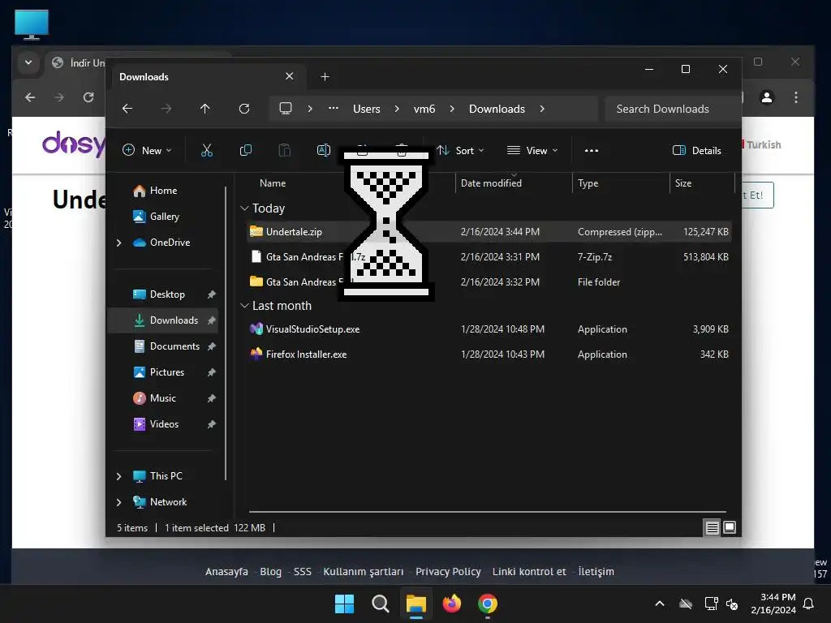Unpin Downloads from quick access
This screenshot has height=623, width=831.
click(212, 320)
